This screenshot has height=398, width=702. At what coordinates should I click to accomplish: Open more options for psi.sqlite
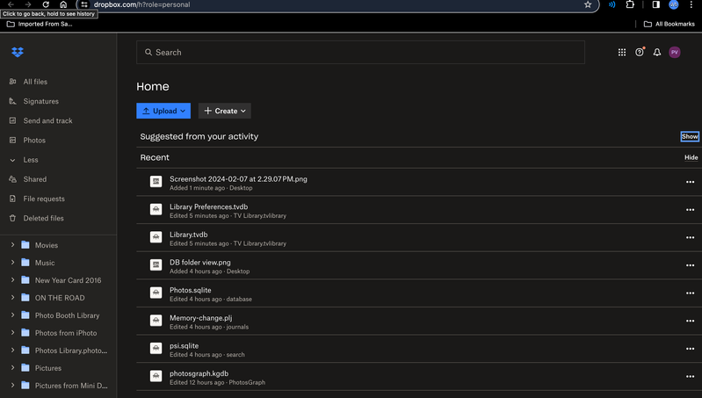pos(690,349)
